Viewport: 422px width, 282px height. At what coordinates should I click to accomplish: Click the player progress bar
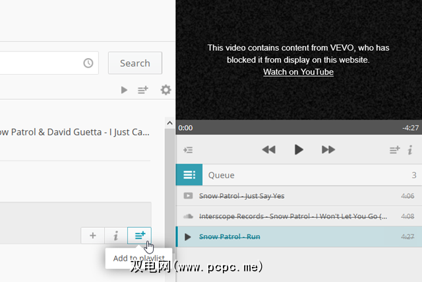click(x=299, y=127)
